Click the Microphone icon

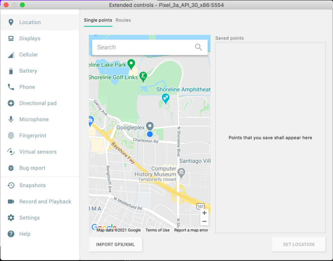[11, 119]
